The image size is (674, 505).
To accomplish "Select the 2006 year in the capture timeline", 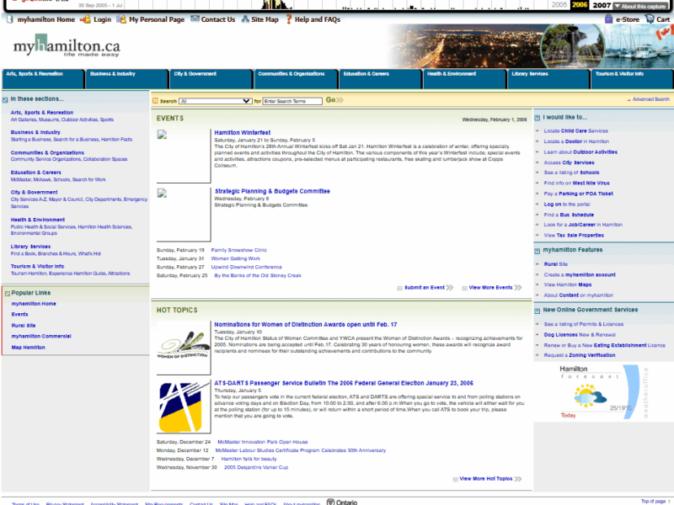I will [x=580, y=5].
